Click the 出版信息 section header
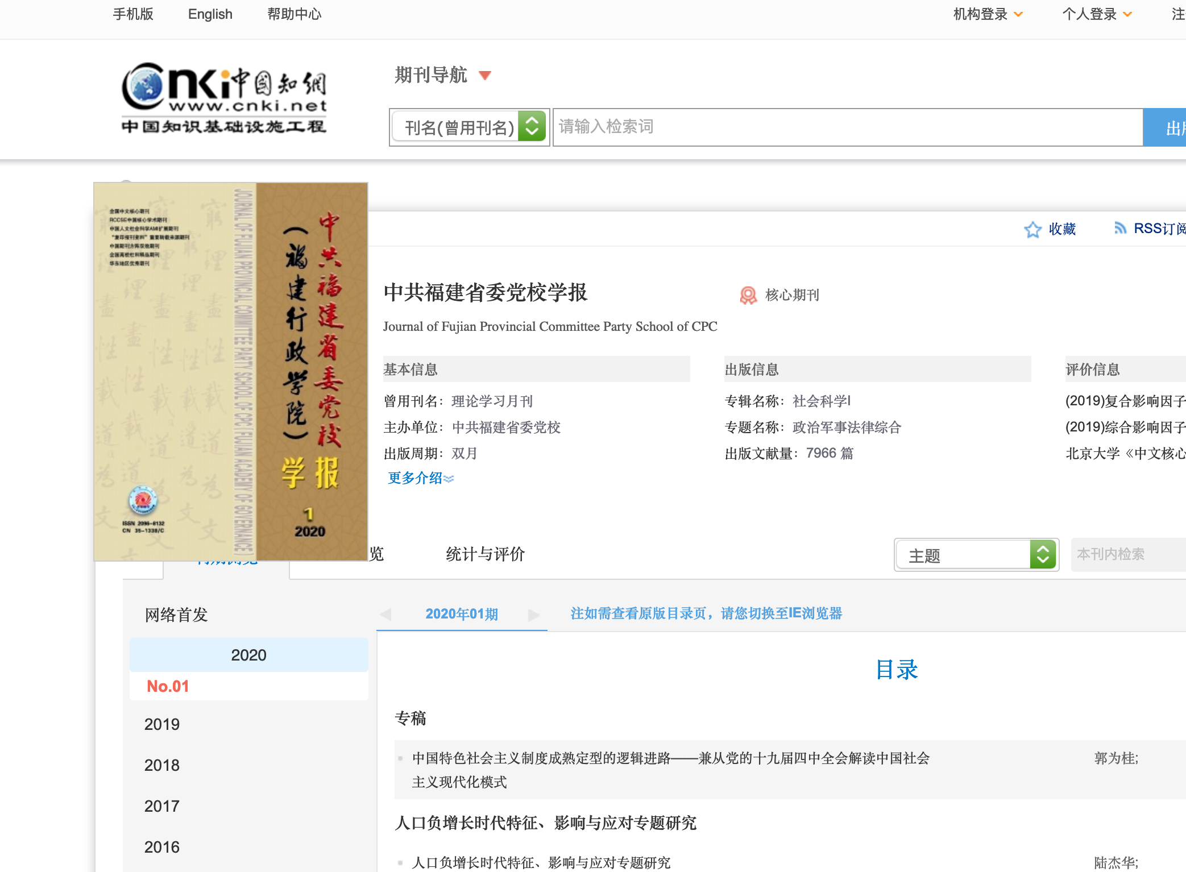 [x=878, y=369]
